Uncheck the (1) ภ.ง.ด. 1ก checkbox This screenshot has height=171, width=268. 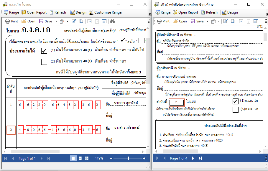[x=235, y=101]
